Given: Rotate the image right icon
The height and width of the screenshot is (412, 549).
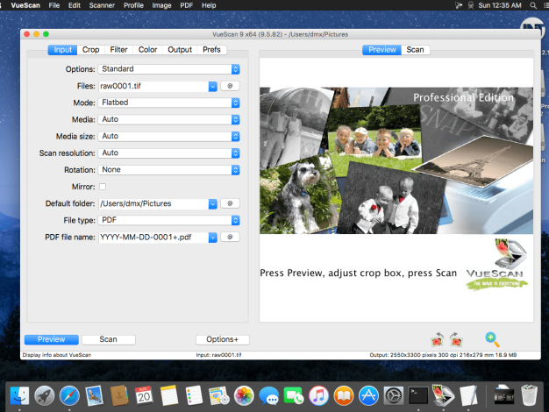Looking at the screenshot, I should click(x=456, y=339).
